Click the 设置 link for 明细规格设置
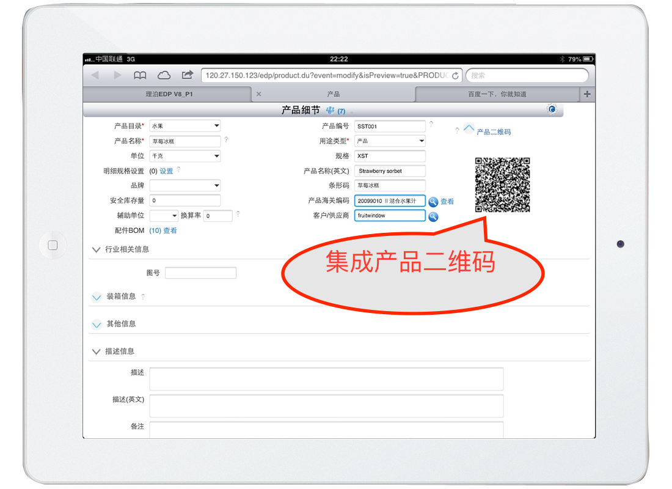Viewport: 672px width, 489px height. point(166,171)
